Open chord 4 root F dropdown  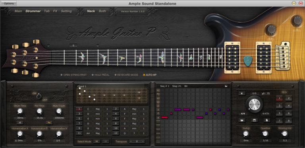pyautogui.click(x=125, y=114)
